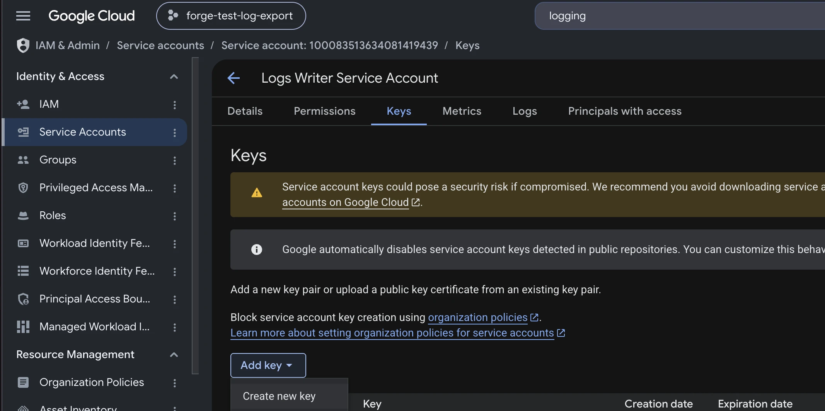Open more options for Workload Identity Federation

click(x=175, y=244)
